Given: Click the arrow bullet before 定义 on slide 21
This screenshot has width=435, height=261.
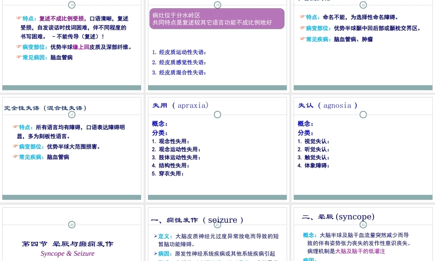Looking at the screenshot, I should point(154,235).
